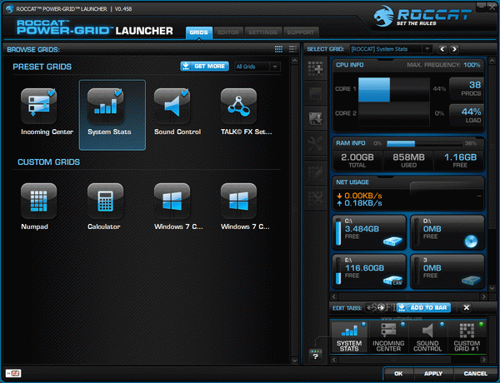Select the SOUND CONTROL bar tab
The width and height of the screenshot is (500, 383).
(x=427, y=337)
